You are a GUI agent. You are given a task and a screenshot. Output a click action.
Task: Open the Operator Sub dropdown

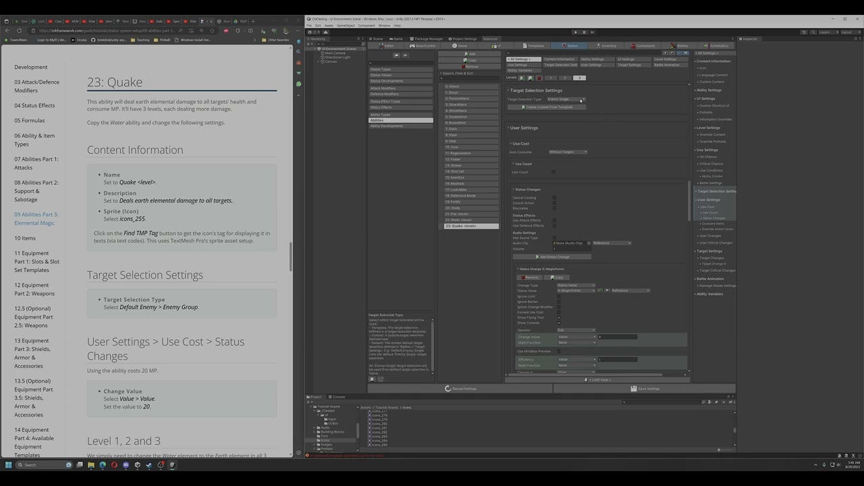(x=576, y=330)
